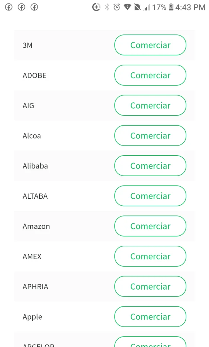Tap the alarm clock status icon
The height and width of the screenshot is (347, 209).
coord(117,7)
